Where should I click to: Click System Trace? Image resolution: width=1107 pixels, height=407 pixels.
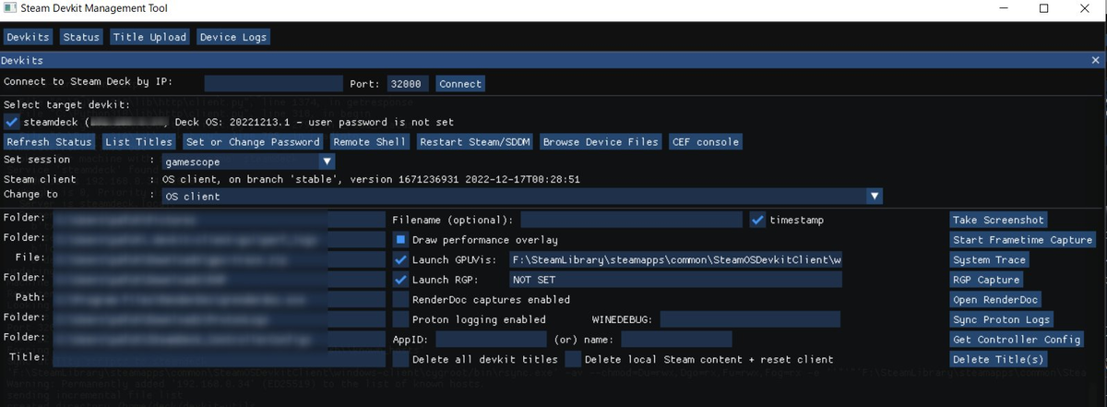pos(989,259)
